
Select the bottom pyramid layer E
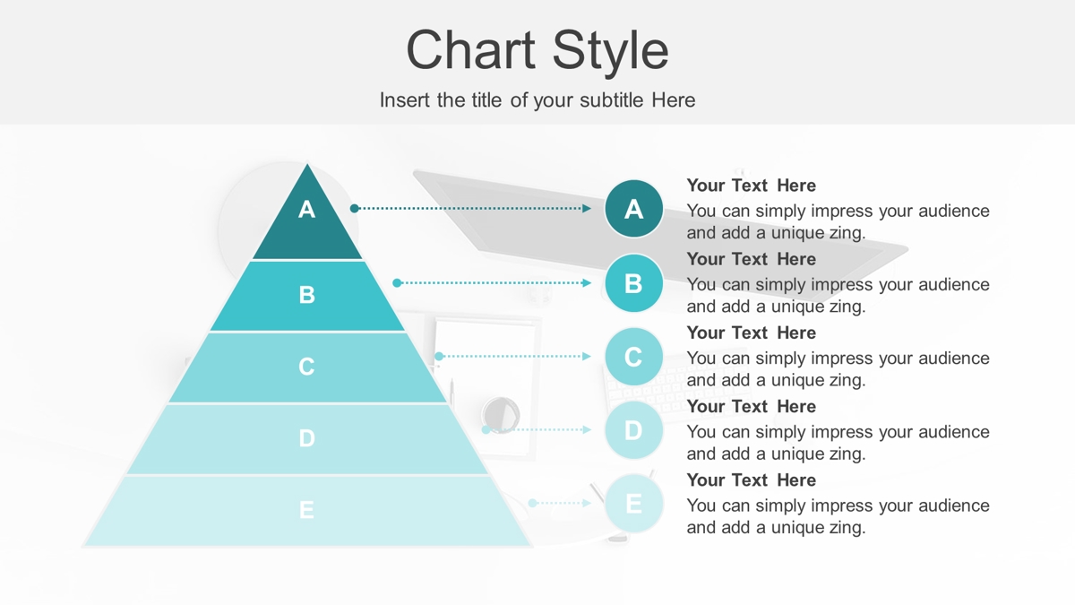pos(307,511)
